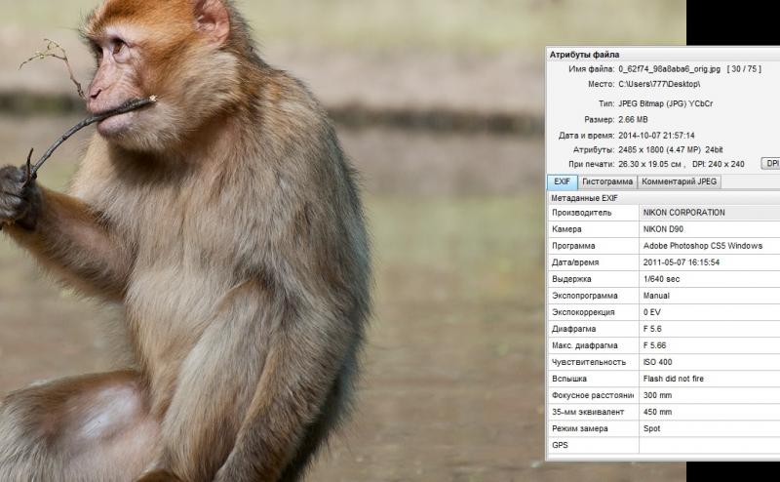780x482 pixels.
Task: Click Flash did not fire value
Action: tap(673, 379)
